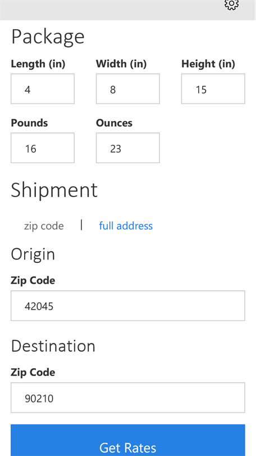This screenshot has height=456, width=256.
Task: Click the Pounds input with 16
Action: (43, 148)
